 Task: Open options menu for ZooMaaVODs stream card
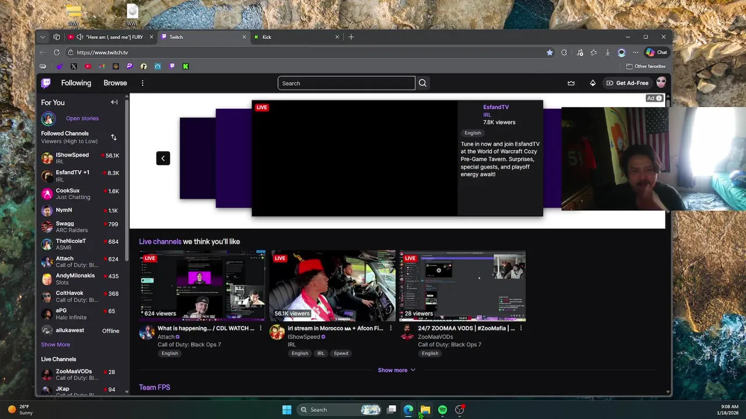[520, 328]
